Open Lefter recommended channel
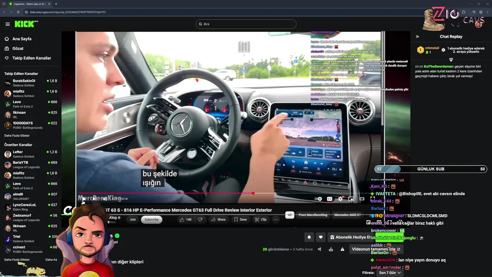 (x=31, y=154)
